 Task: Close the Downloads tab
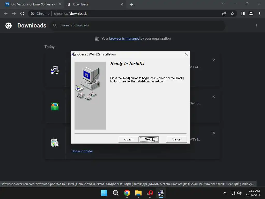pos(122,4)
